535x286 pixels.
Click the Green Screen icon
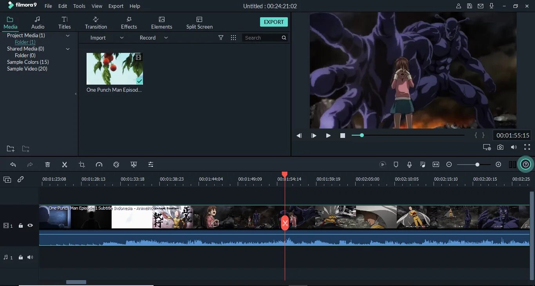(134, 165)
